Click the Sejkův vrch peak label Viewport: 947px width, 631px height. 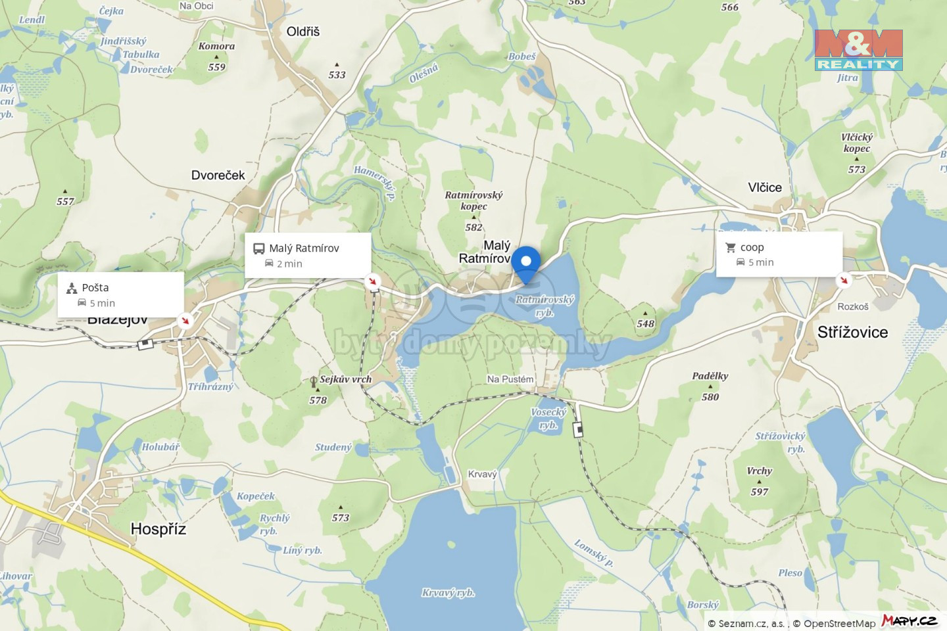point(345,379)
